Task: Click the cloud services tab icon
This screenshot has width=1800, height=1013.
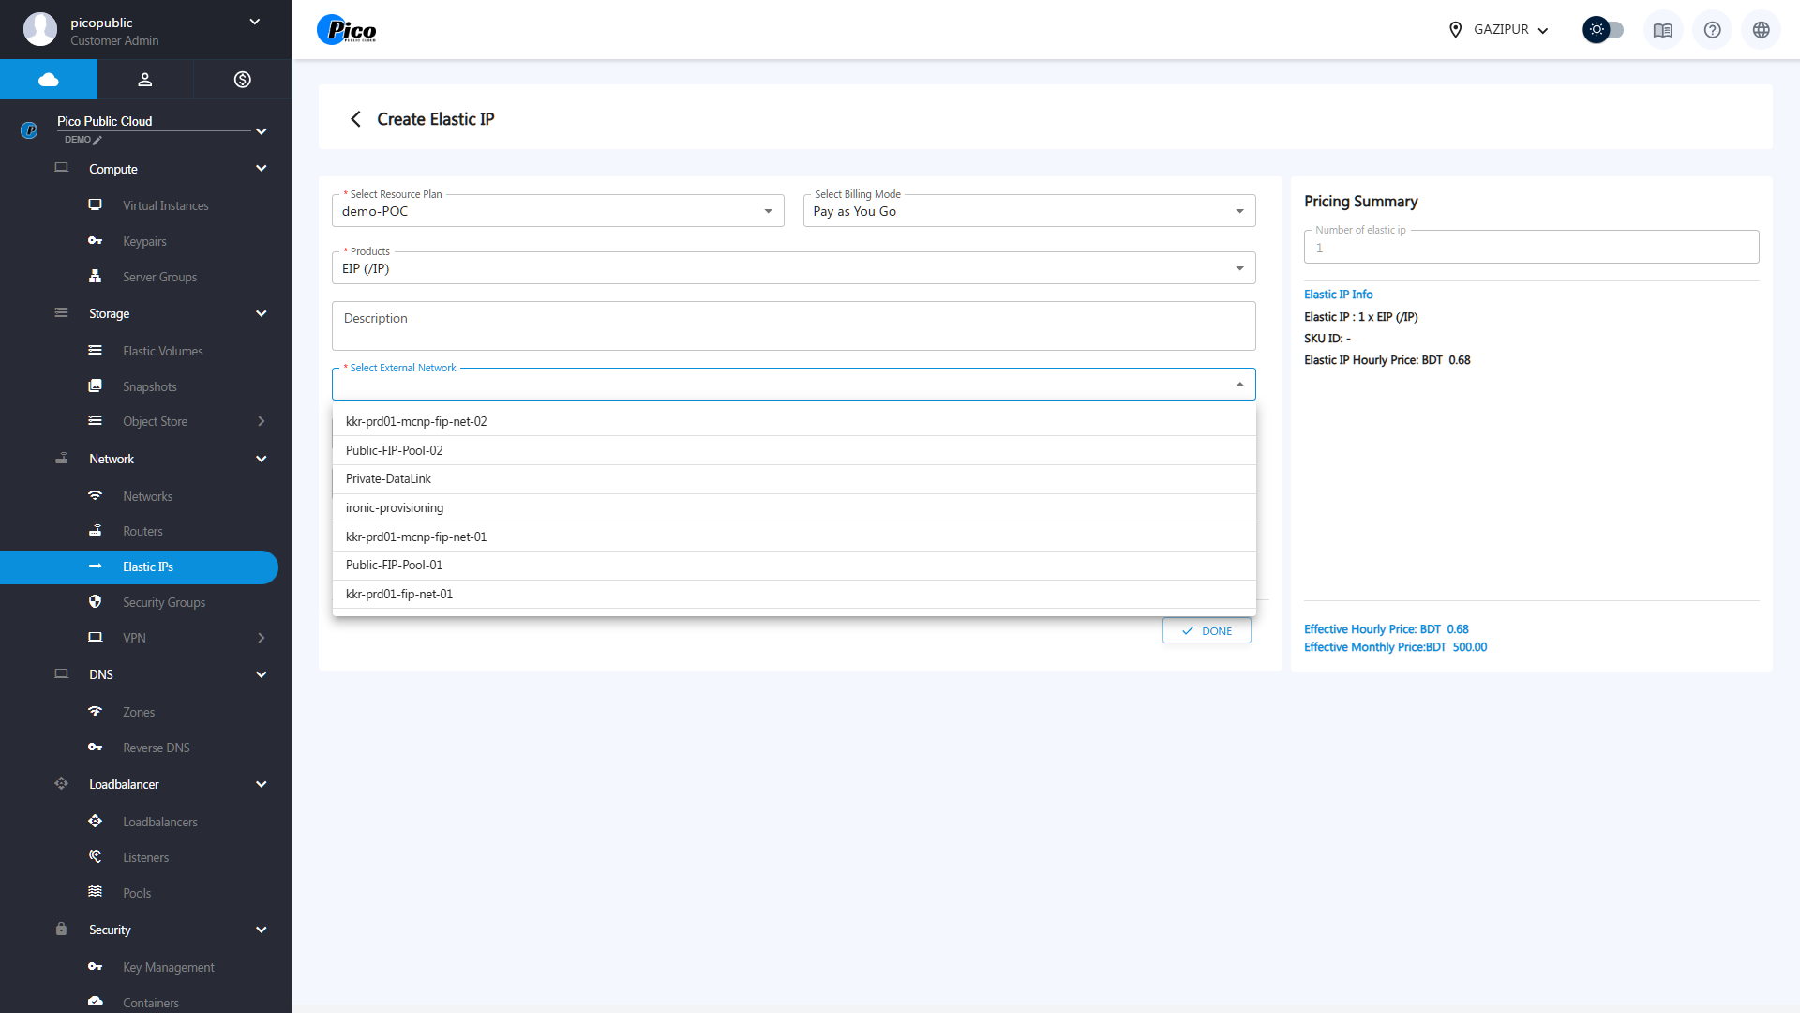Action: [49, 80]
